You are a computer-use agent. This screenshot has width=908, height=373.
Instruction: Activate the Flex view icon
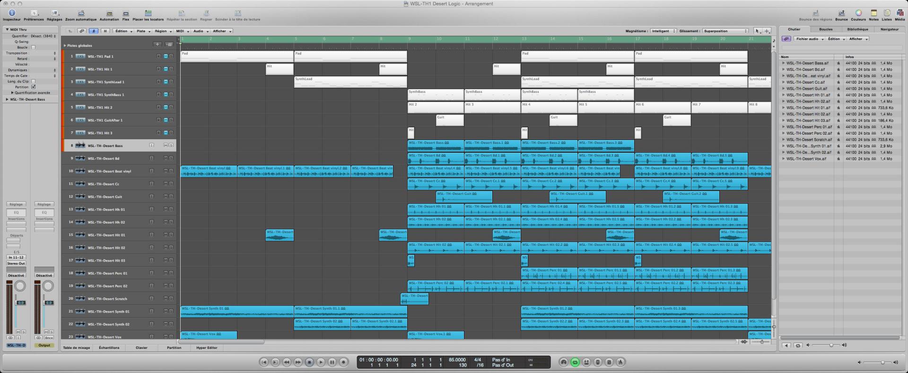(x=126, y=13)
